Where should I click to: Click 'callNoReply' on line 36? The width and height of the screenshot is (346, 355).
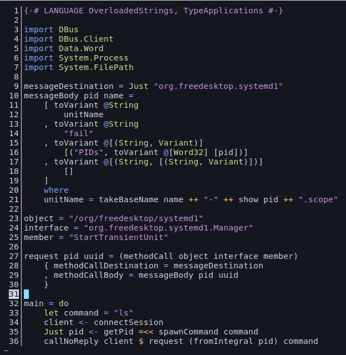(71, 341)
